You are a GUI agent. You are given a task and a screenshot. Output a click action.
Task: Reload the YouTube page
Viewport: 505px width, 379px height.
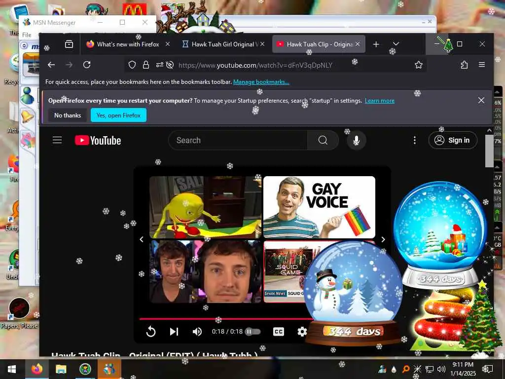(x=87, y=65)
